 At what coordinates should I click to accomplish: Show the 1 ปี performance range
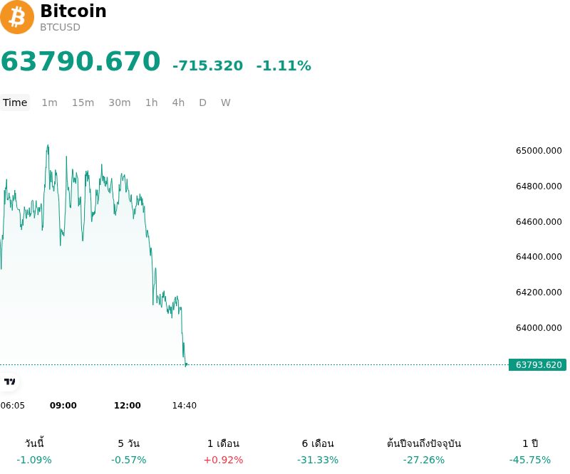coord(530,451)
